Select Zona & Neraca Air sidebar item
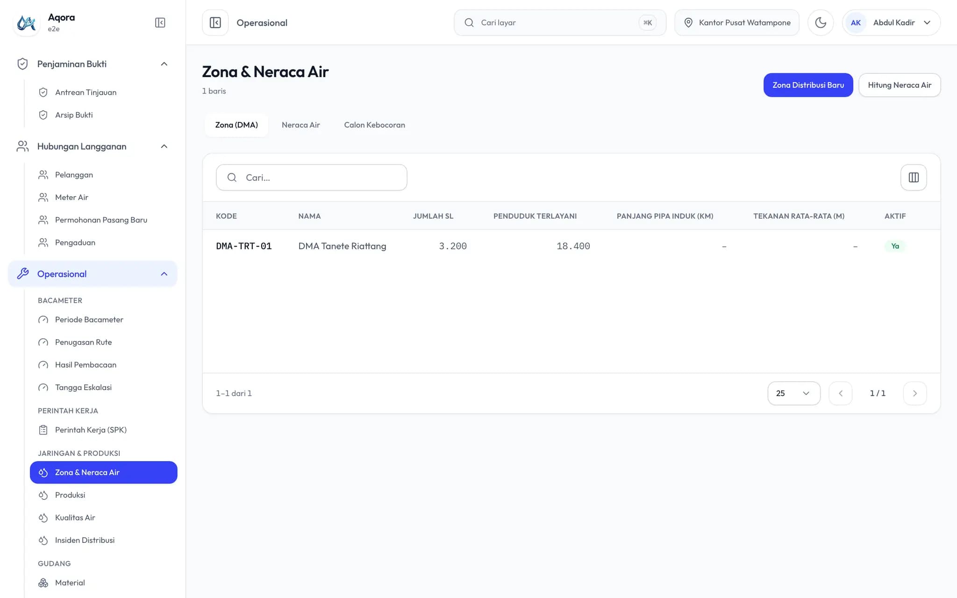The image size is (957, 598). [103, 472]
